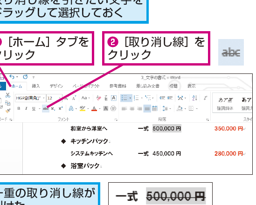Screen dimensions: 256x205
Task: Click the Character Shading gray A icon
Action: point(106,108)
